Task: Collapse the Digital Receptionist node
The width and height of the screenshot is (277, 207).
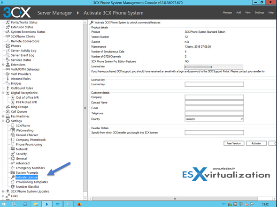Action: pyautogui.click(x=3, y=93)
